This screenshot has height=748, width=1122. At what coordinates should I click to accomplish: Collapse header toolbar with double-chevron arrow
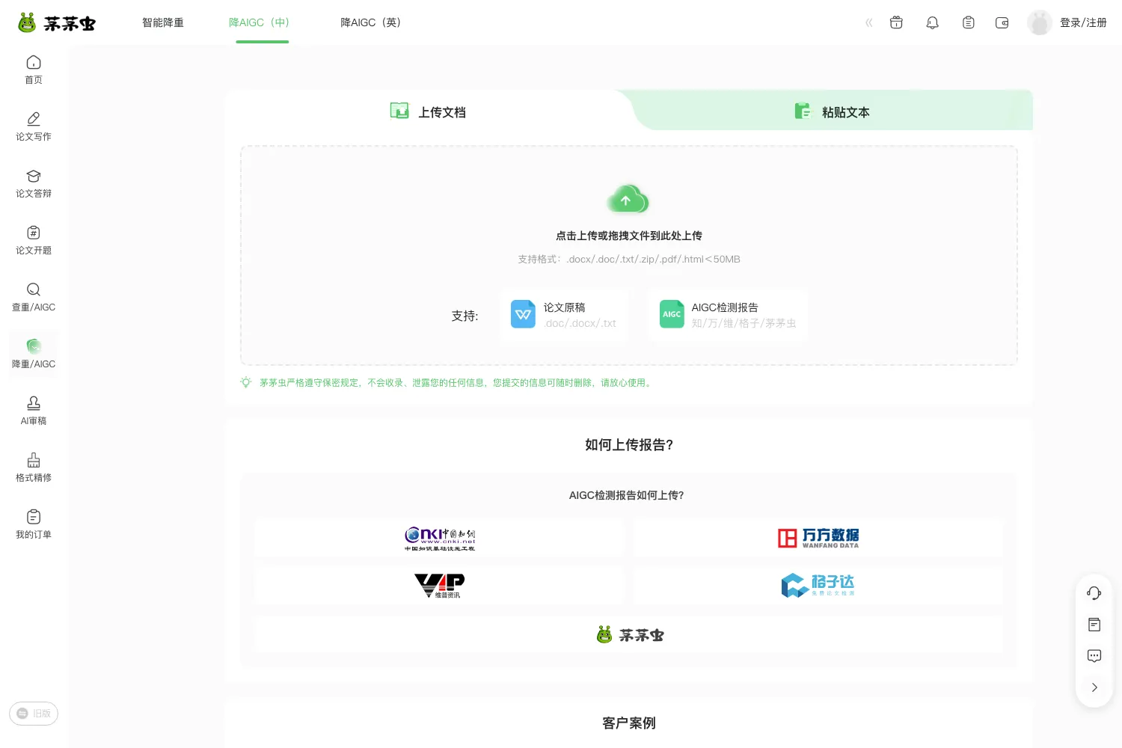[x=869, y=22]
